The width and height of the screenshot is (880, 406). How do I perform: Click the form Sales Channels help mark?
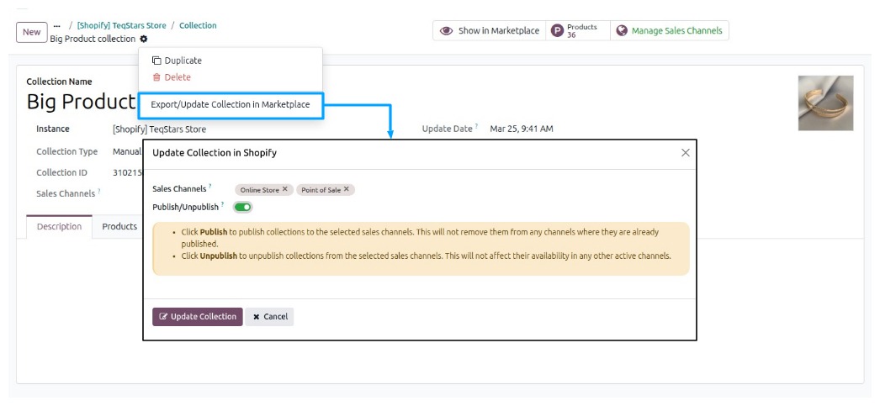click(x=99, y=191)
